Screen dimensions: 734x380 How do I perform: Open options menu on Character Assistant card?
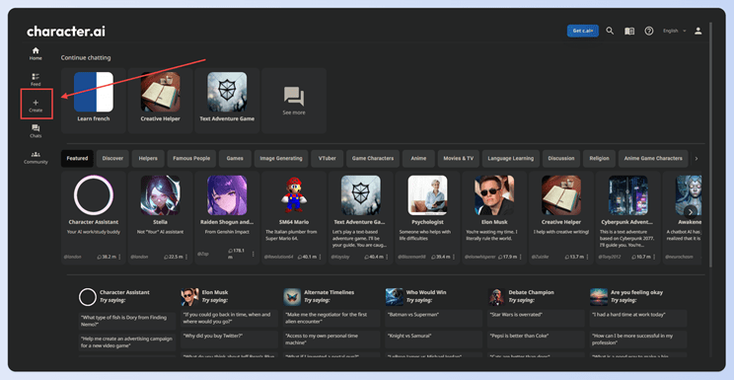119,257
